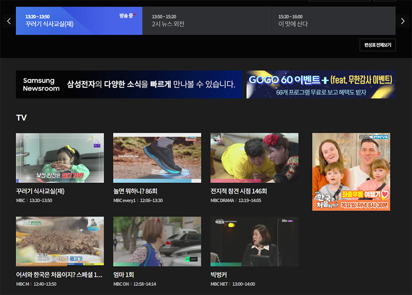Image resolution: width=412 pixels, height=295 pixels.
Task: Play the 전지적 참견 시점 146회 thumbnail
Action: pos(254,158)
